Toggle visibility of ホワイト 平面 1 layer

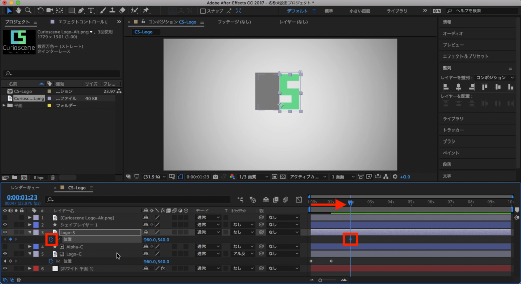pyautogui.click(x=5, y=268)
